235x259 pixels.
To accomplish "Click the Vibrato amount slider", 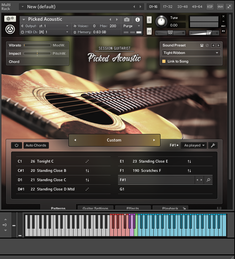I will tap(37, 45).
